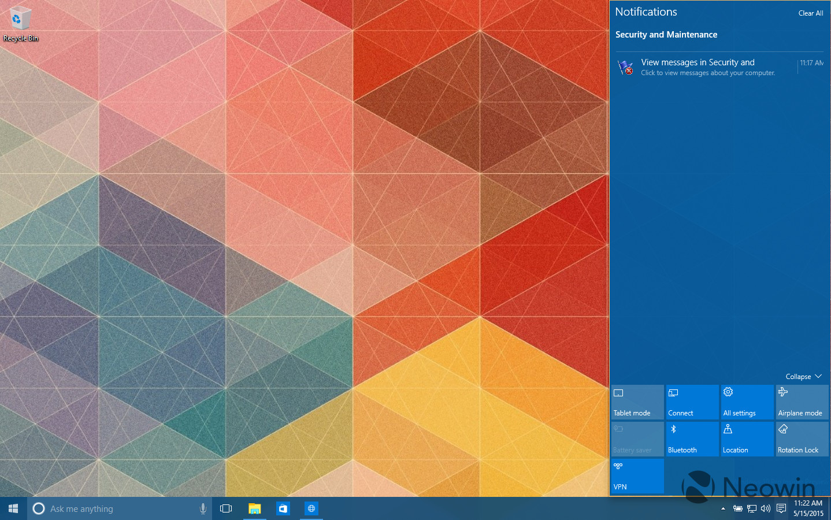Show hidden system tray icons

[x=723, y=508]
